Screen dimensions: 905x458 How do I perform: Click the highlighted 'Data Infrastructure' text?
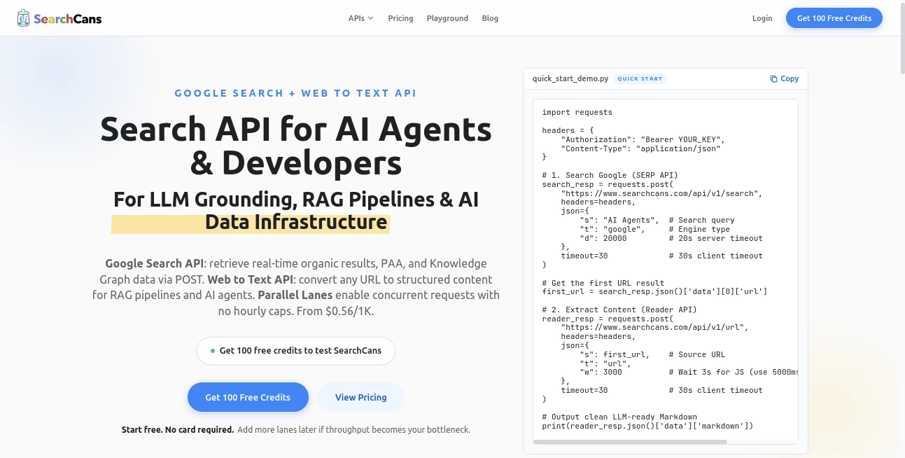[x=296, y=222]
